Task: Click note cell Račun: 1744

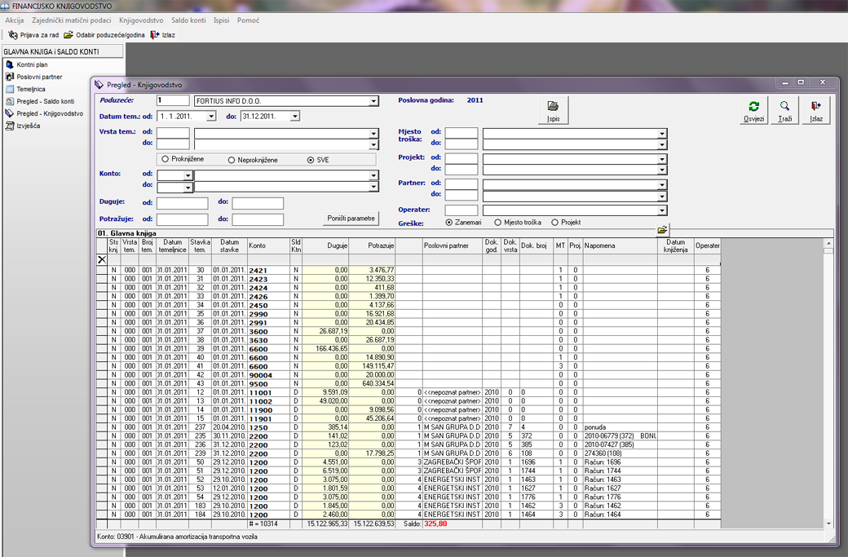Action: (x=620, y=471)
